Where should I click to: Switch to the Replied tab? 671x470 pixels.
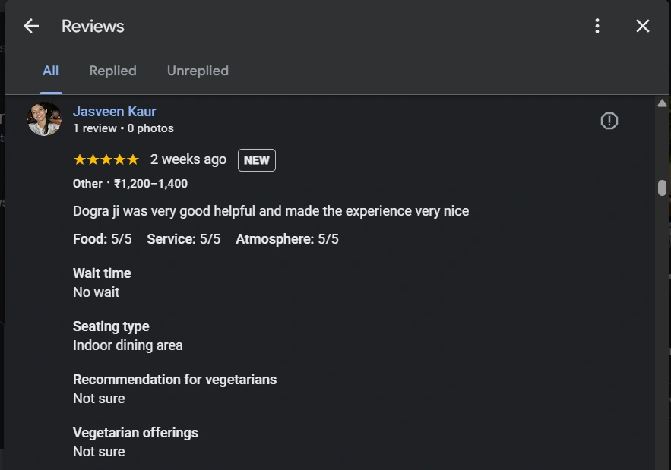112,71
